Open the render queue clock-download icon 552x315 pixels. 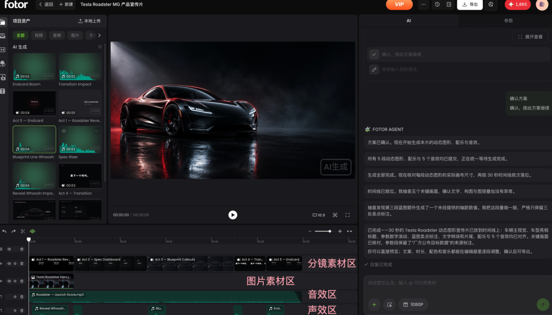491,4
